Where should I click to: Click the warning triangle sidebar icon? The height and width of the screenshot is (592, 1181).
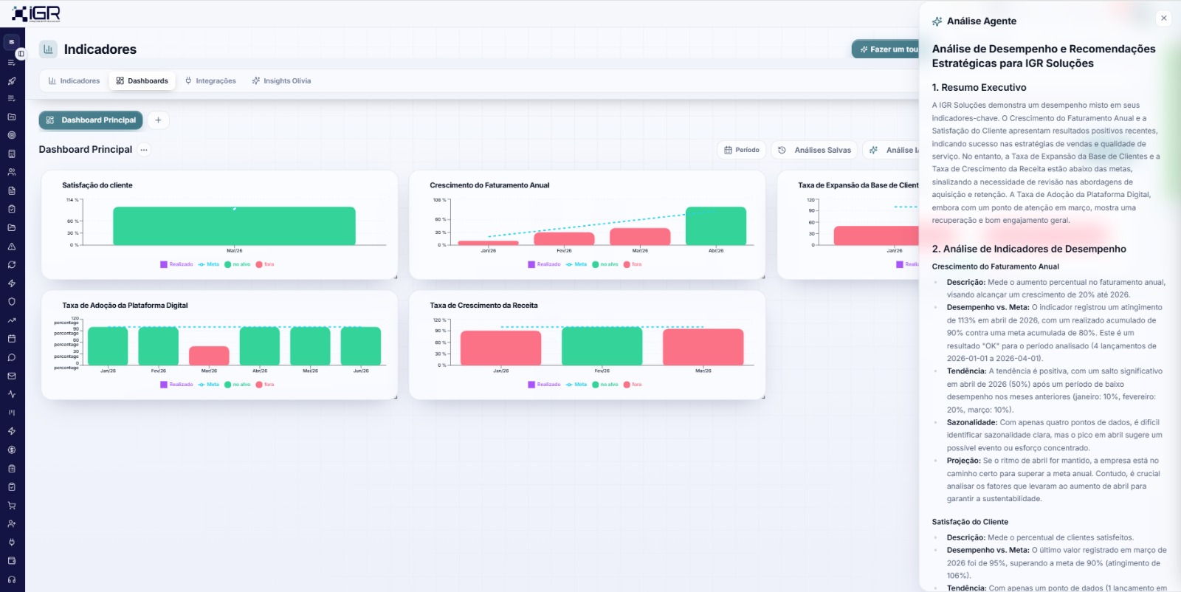[x=12, y=247]
